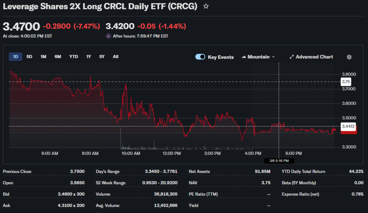Open the Advanced Chart link
This screenshot has height=213, width=368.
tap(314, 57)
